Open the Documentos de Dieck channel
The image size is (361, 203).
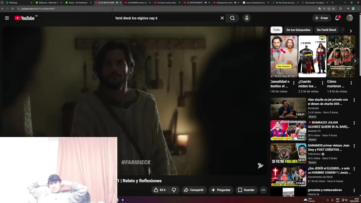coord(320,177)
